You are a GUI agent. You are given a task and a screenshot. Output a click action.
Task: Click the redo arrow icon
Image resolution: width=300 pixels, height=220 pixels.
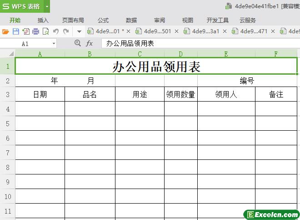coord(66,31)
